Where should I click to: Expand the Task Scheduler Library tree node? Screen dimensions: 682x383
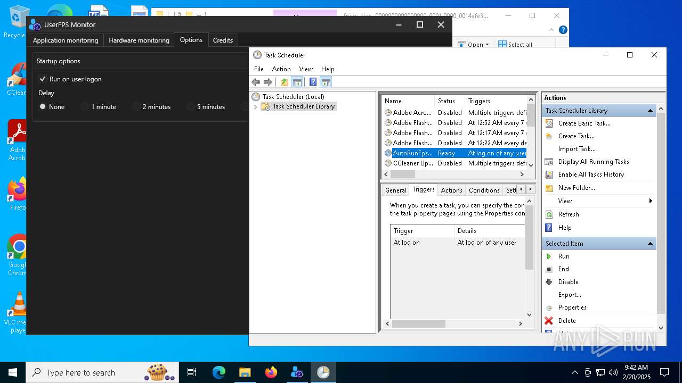(256, 106)
